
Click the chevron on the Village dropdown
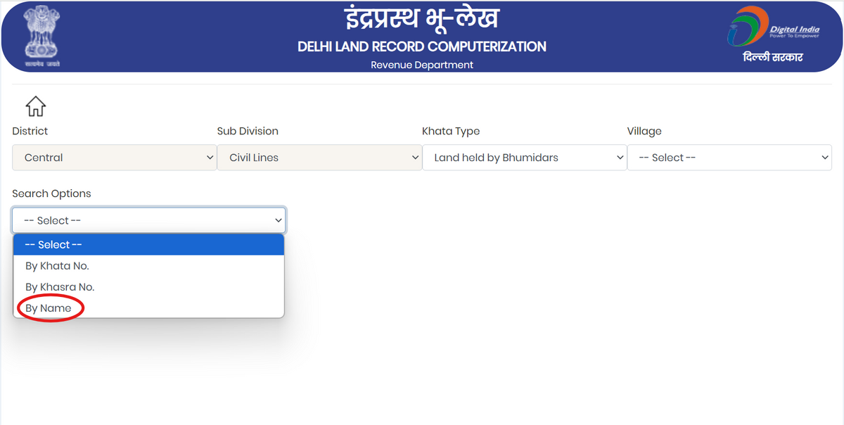click(826, 158)
